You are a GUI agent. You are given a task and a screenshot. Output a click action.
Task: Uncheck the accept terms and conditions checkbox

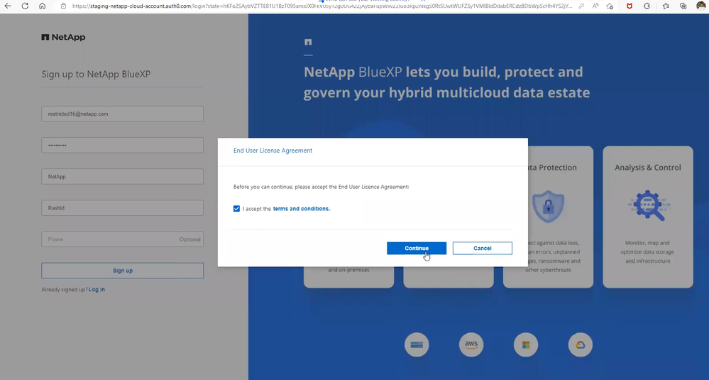236,209
